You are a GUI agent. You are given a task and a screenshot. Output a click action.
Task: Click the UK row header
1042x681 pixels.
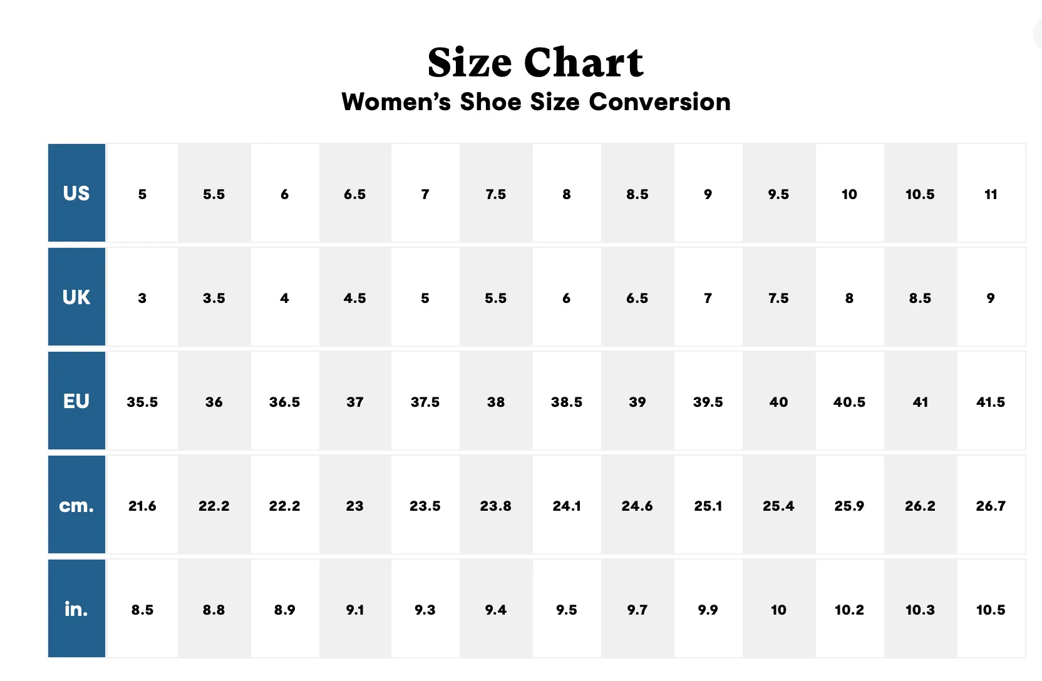click(x=76, y=297)
